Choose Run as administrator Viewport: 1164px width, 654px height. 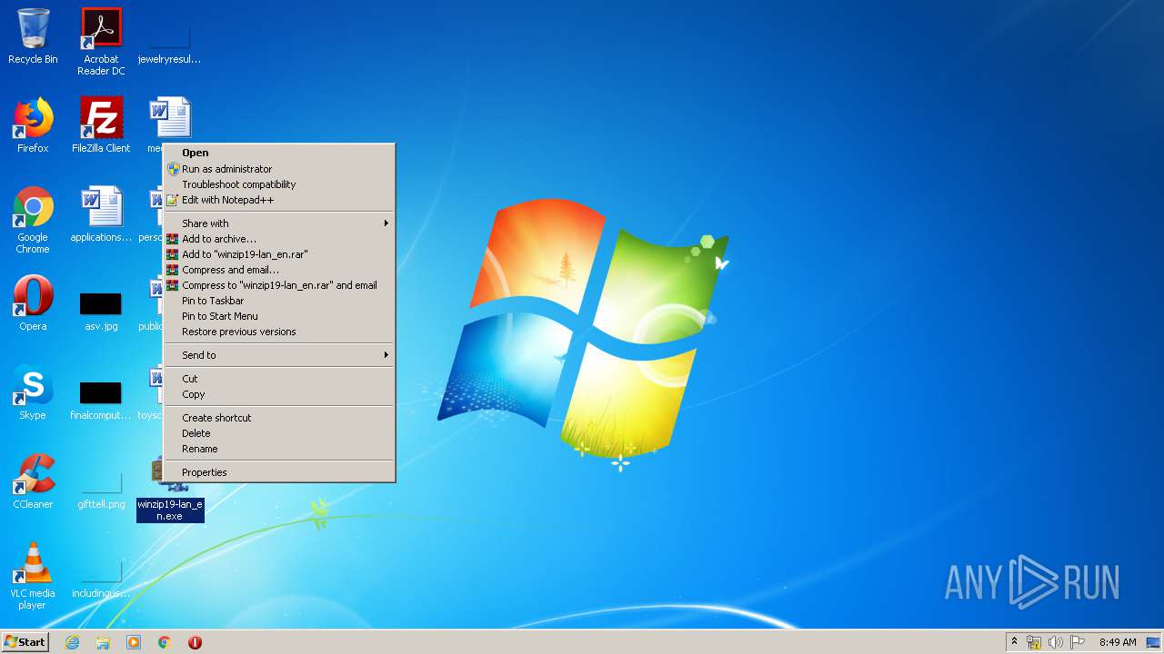coord(279,169)
